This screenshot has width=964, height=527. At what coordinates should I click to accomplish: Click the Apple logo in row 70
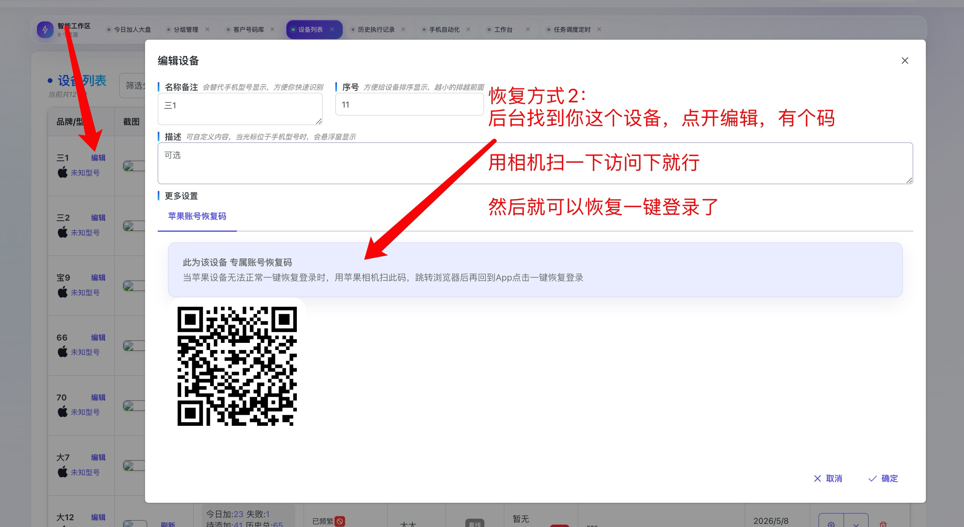pos(62,412)
